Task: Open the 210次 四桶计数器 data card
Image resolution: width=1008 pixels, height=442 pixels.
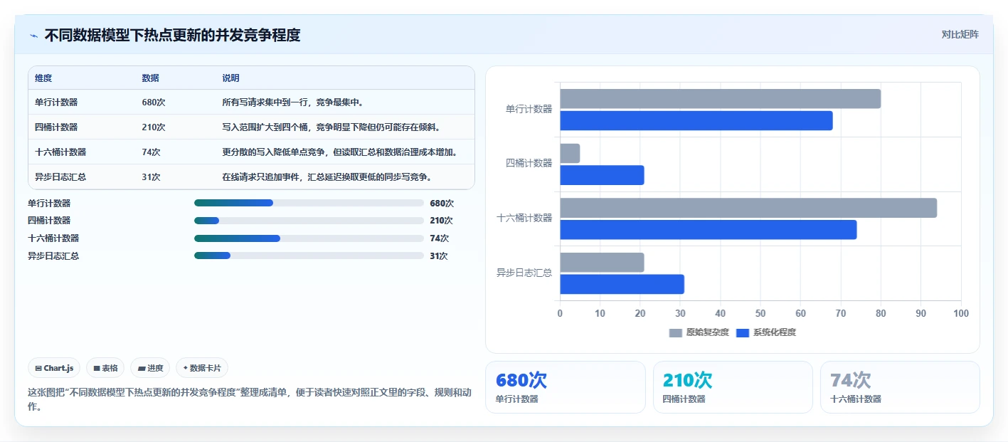Action: pos(733,387)
